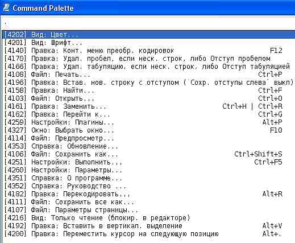Select [4196] Встав. нов. строку с отступом
Viewport: 295px width, 243px height.
point(149,83)
